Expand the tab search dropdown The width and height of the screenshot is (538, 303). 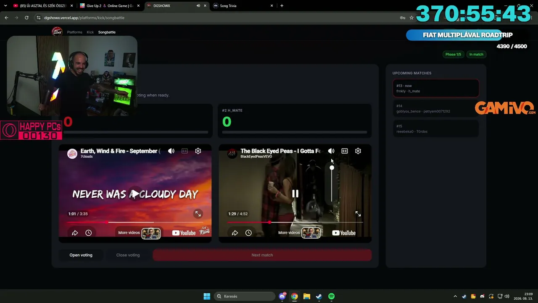pyautogui.click(x=5, y=6)
